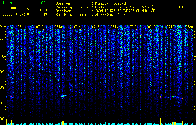Click the yellow power spike cluster after 0713
This screenshot has width=196, height=125.
pos(63,122)
